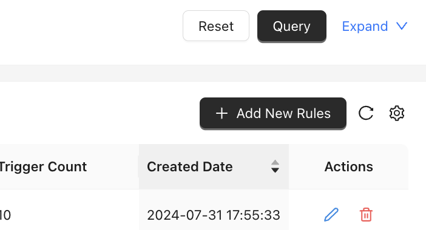Select the Trigger Count column header
Screen dimensions: 426x230
[x=43, y=166]
